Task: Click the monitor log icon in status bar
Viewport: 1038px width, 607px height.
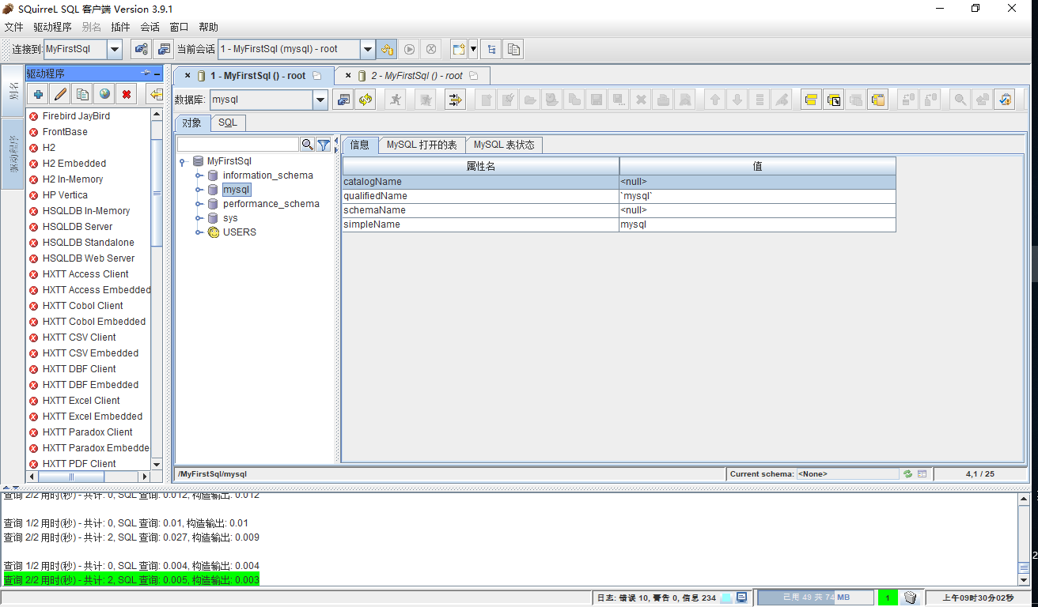Action: [741, 598]
